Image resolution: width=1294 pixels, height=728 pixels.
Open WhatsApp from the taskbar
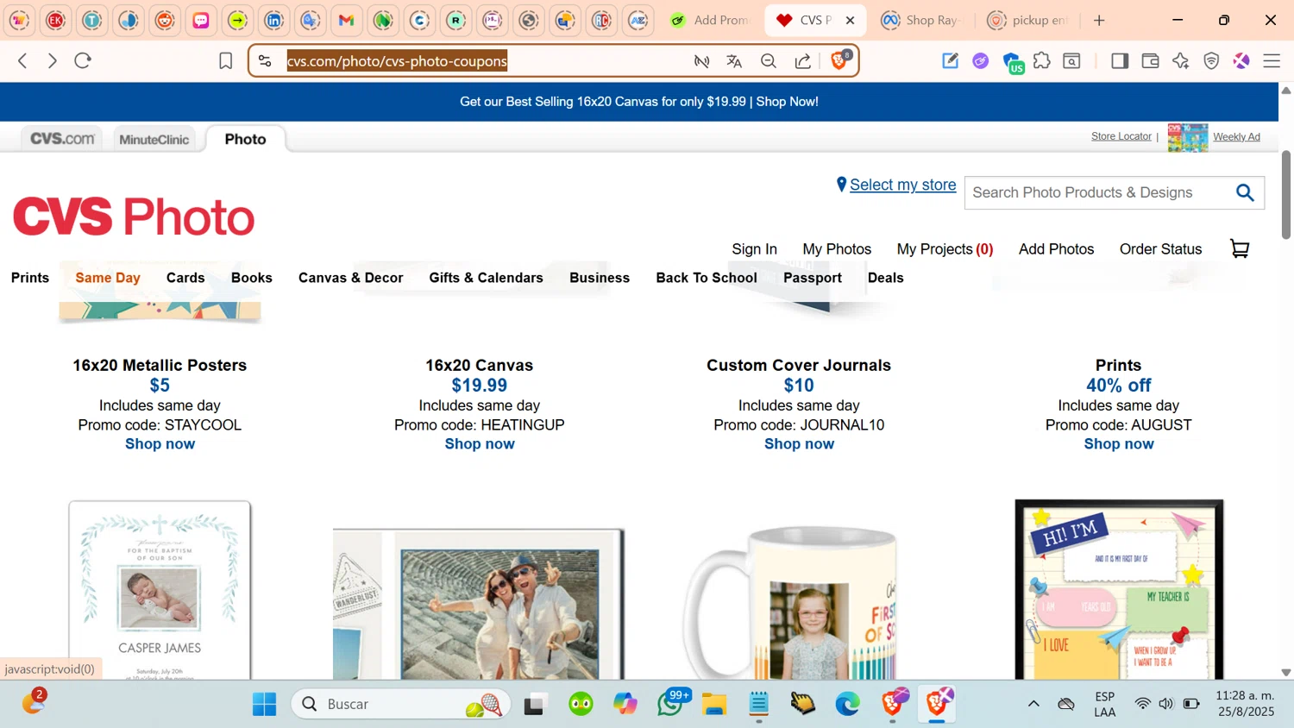coord(671,704)
